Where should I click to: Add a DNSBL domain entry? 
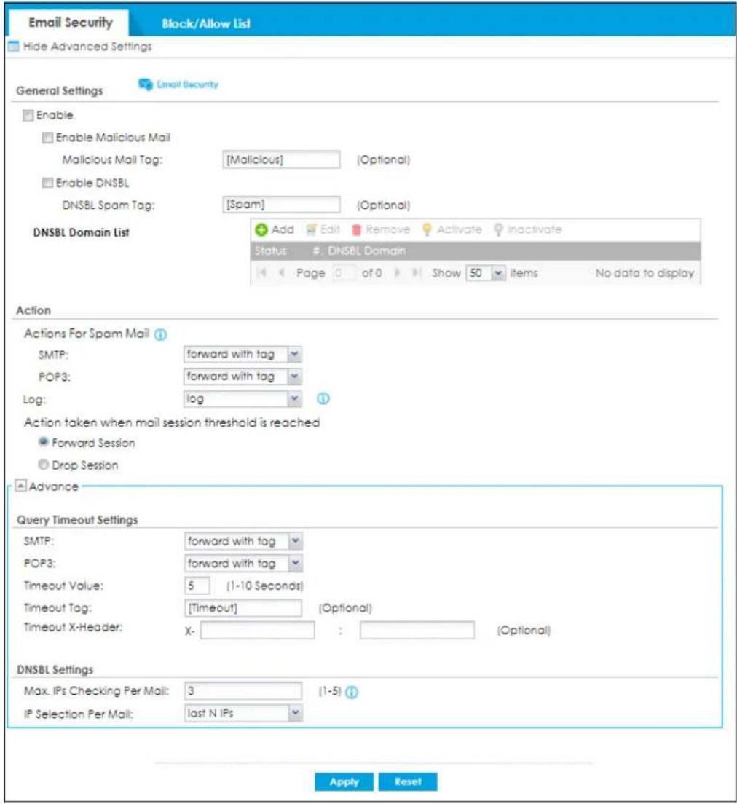click(x=275, y=229)
